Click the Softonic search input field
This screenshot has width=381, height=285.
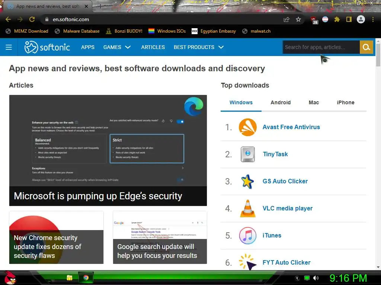point(321,47)
